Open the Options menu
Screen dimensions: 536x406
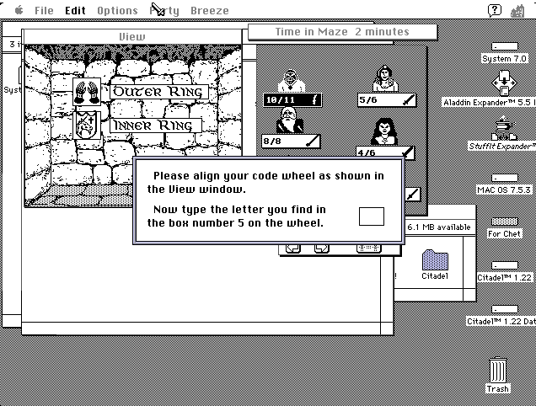point(117,11)
